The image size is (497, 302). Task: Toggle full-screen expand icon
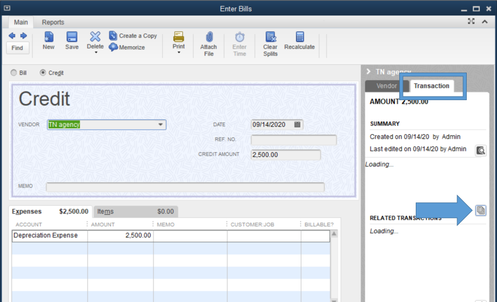(x=472, y=21)
